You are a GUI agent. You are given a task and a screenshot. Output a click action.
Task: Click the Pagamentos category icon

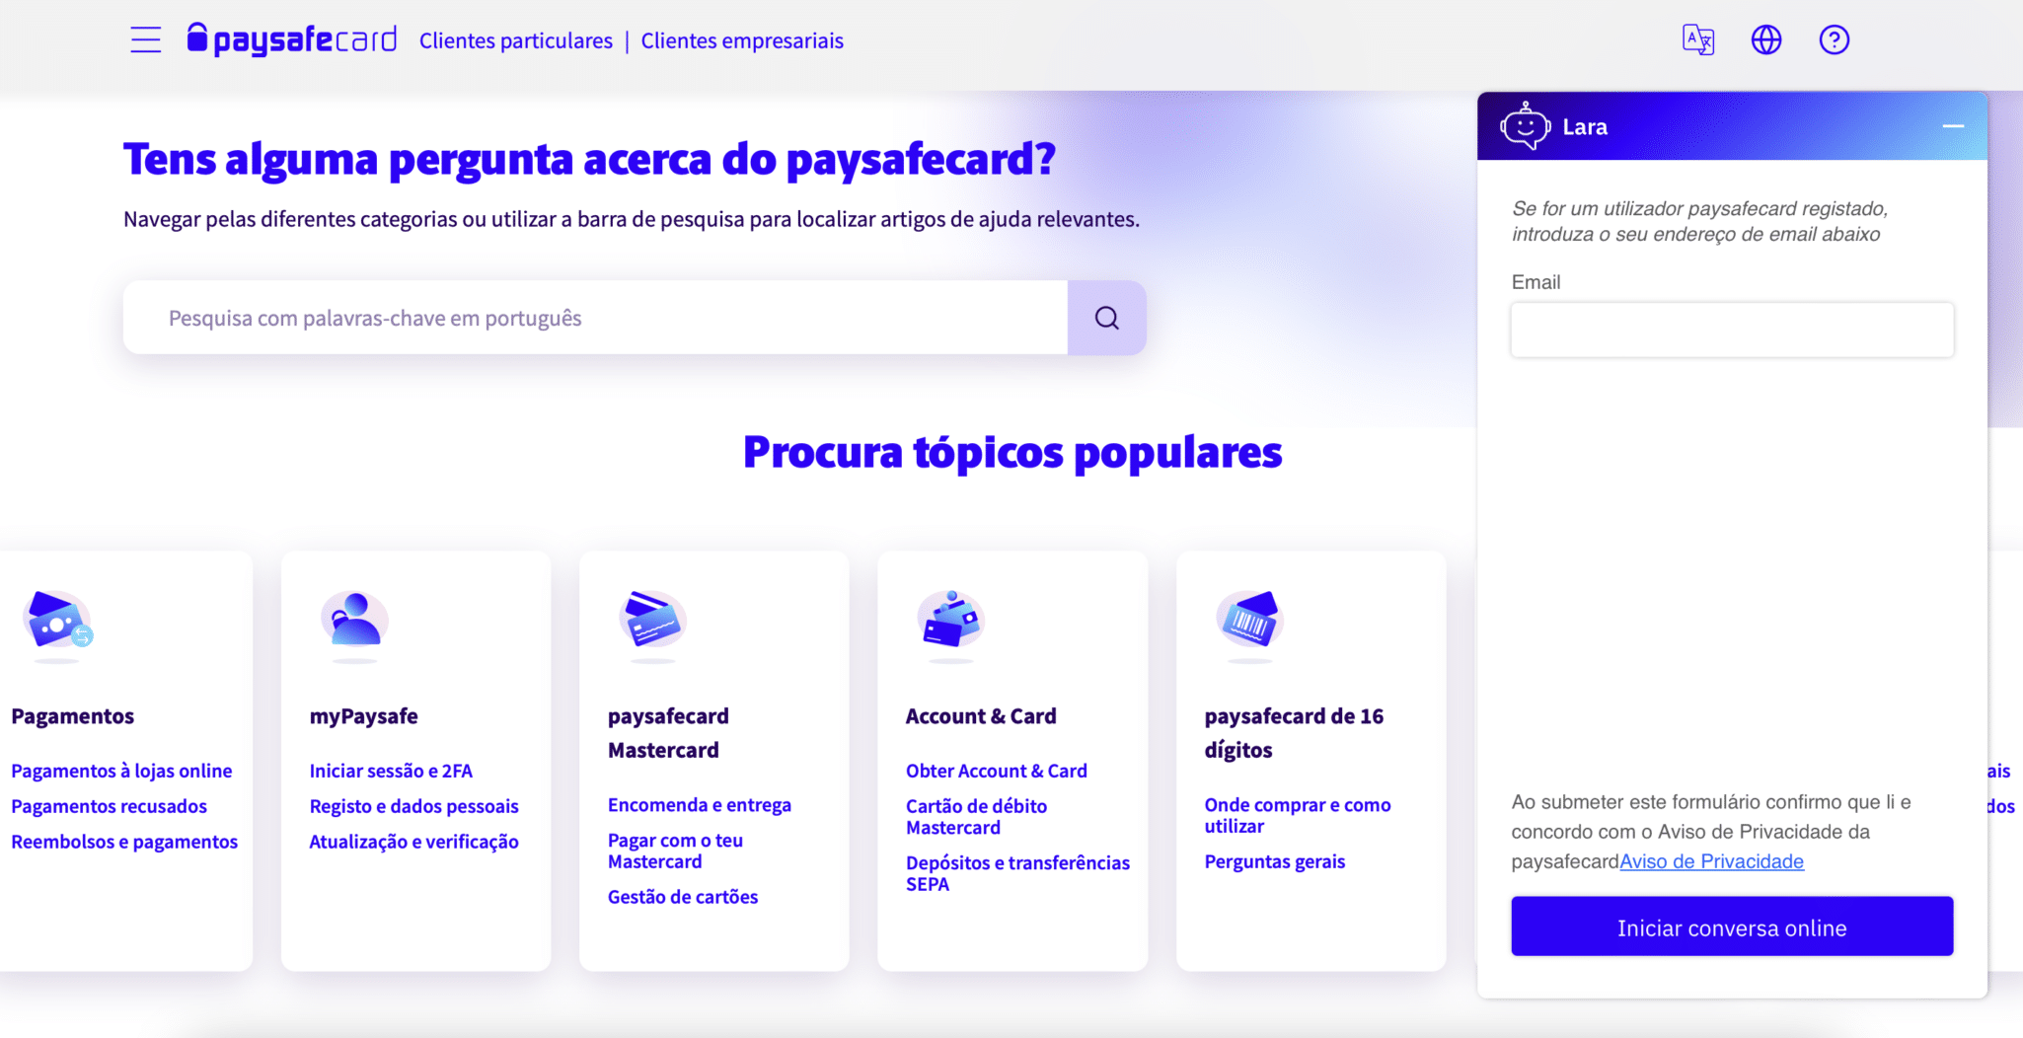coord(57,622)
